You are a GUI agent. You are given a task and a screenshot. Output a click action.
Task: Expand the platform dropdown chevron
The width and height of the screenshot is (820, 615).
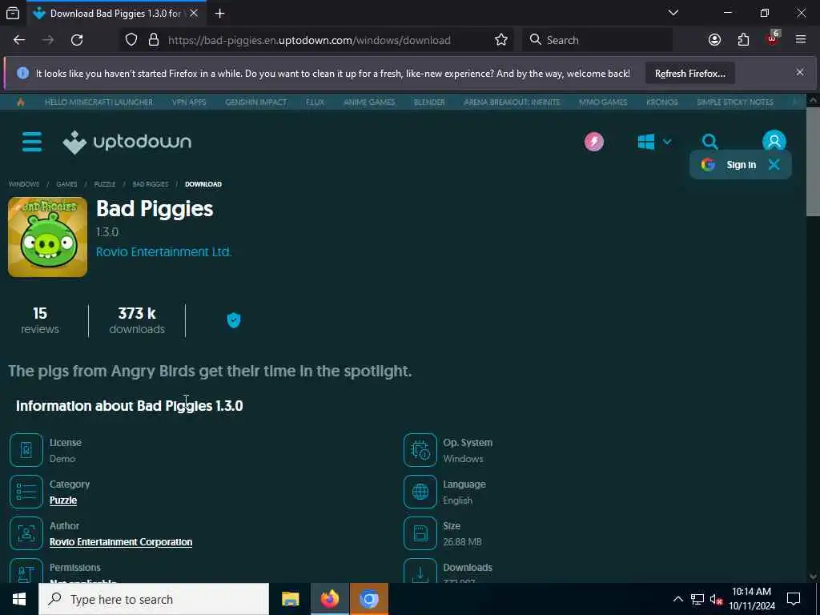[x=667, y=142]
